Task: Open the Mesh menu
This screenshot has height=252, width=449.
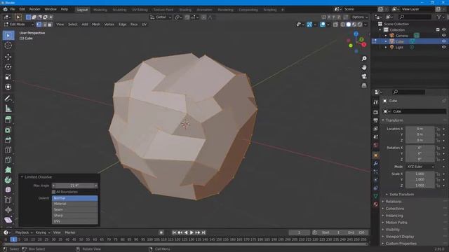Action: point(96,24)
